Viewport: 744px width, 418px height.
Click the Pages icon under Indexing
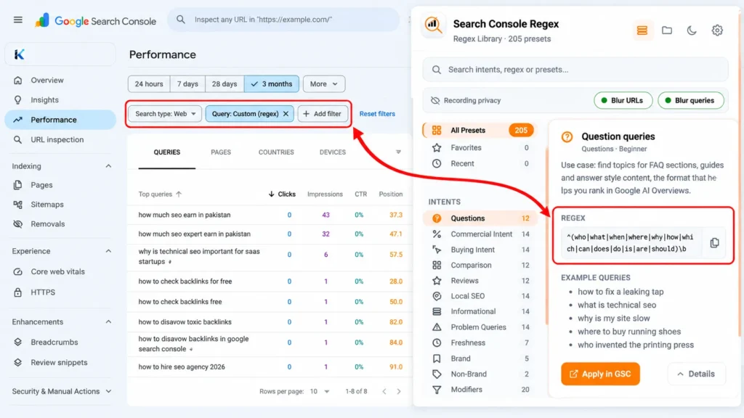[x=17, y=185]
